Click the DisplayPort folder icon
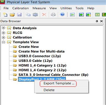Viewport: 106px width, 105px height. [15, 79]
